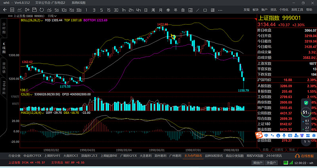Screen dimensions: 317x168
Task: Open the 中金所CFFEX bottom tab
Action: [x=32, y=156]
